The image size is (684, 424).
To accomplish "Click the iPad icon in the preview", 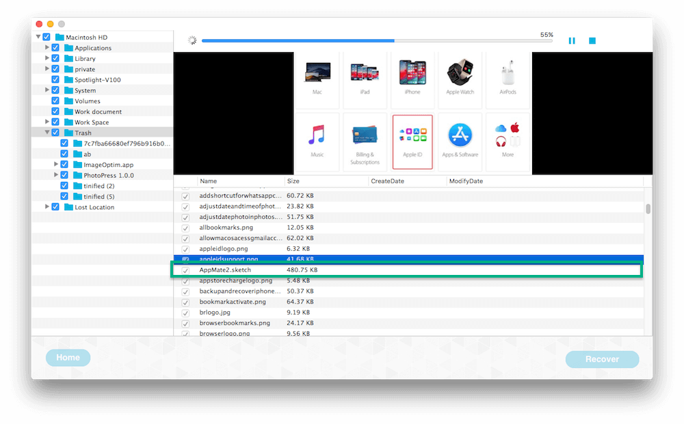I will [x=365, y=72].
